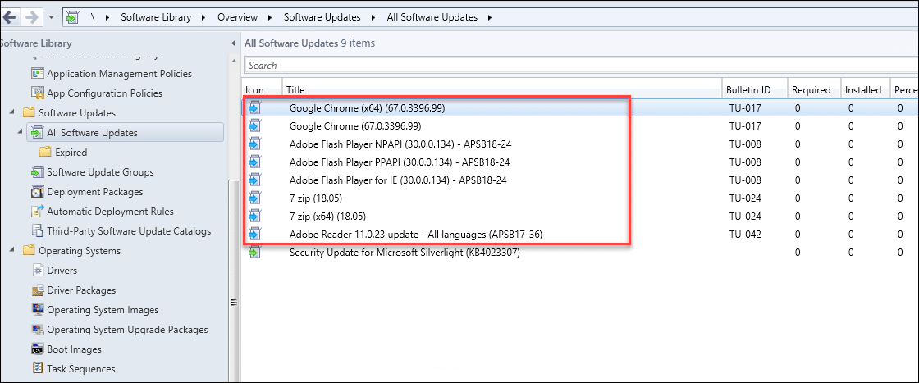Click the Software Updates folder icon
This screenshot has height=383, width=919.
click(29, 113)
